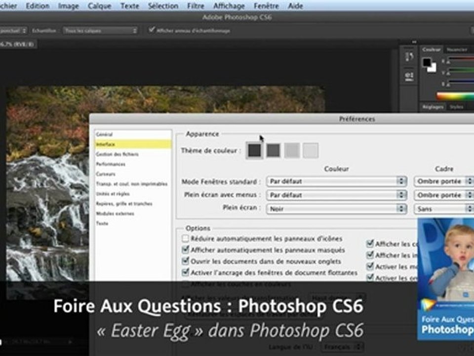Image resolution: width=474 pixels, height=356 pixels.
Task: Select Performances in the Preferences list
Action: (x=133, y=164)
